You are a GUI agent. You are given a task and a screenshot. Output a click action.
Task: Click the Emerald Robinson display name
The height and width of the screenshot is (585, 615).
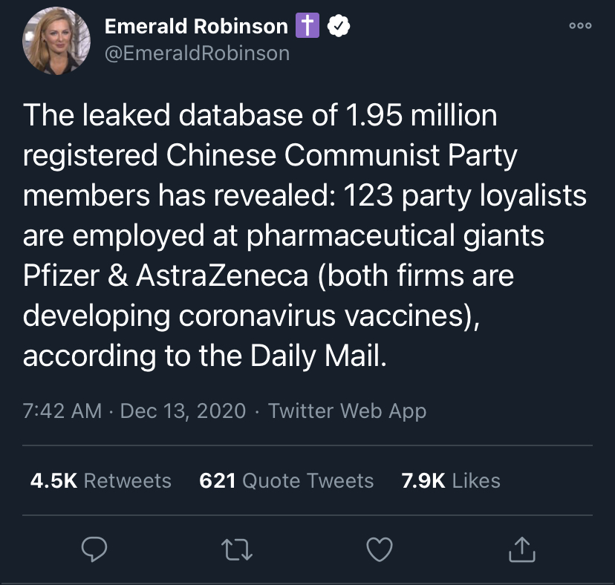pos(195,27)
